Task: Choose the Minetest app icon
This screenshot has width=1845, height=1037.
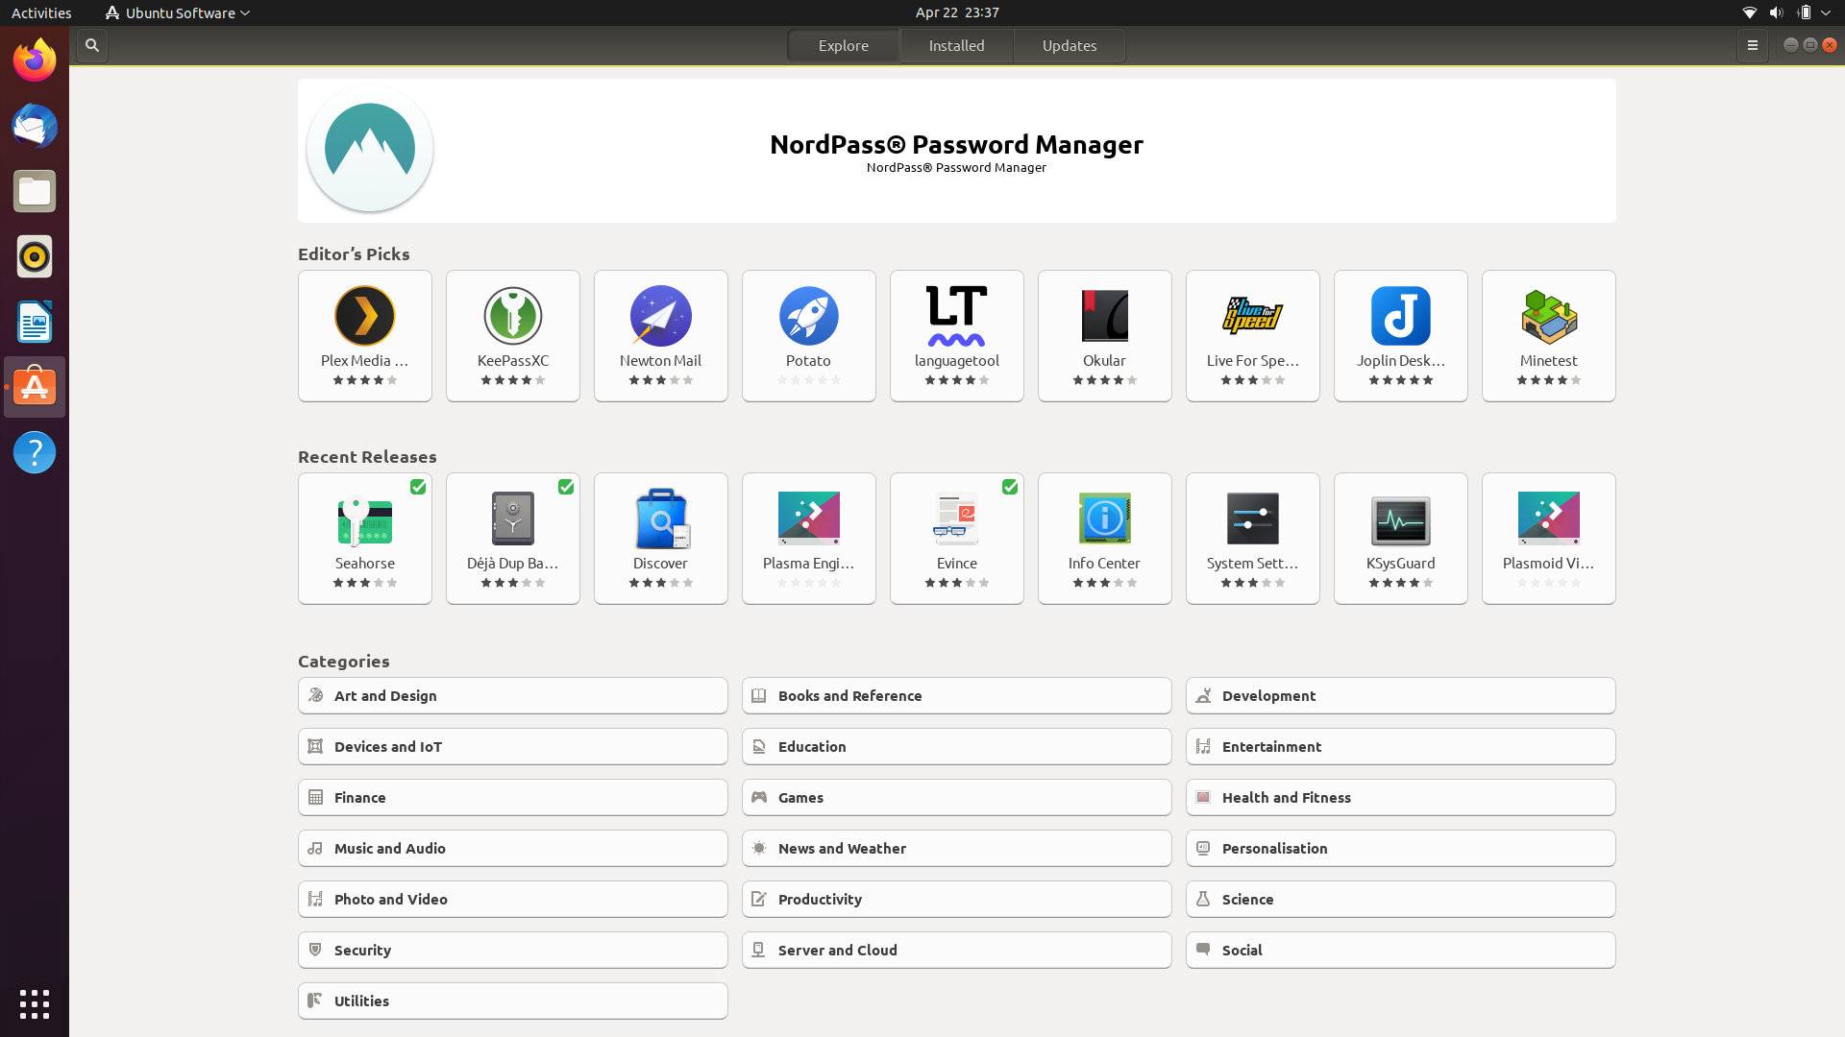Action: (x=1549, y=316)
